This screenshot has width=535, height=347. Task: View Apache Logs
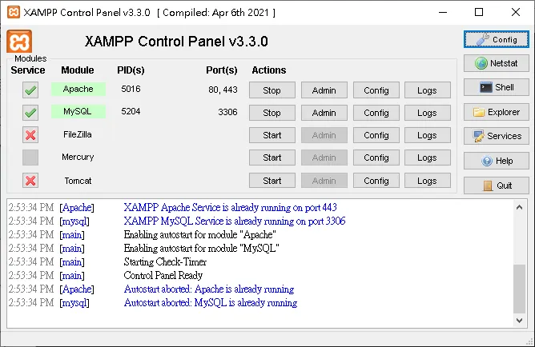pyautogui.click(x=428, y=90)
